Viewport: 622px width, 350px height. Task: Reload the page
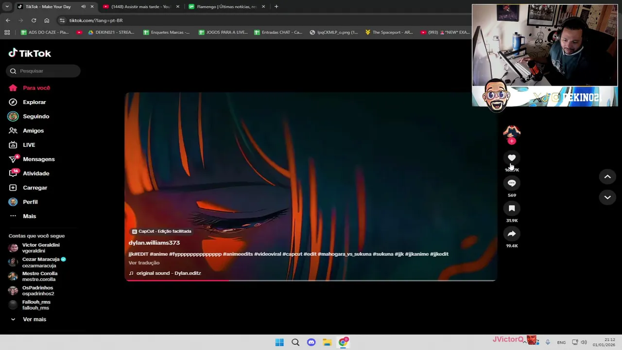click(34, 20)
